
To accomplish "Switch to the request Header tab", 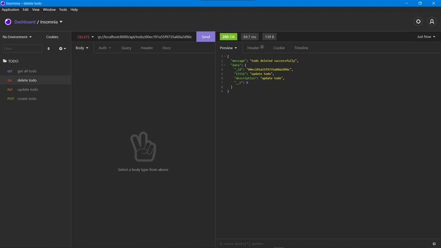I will pos(147,48).
